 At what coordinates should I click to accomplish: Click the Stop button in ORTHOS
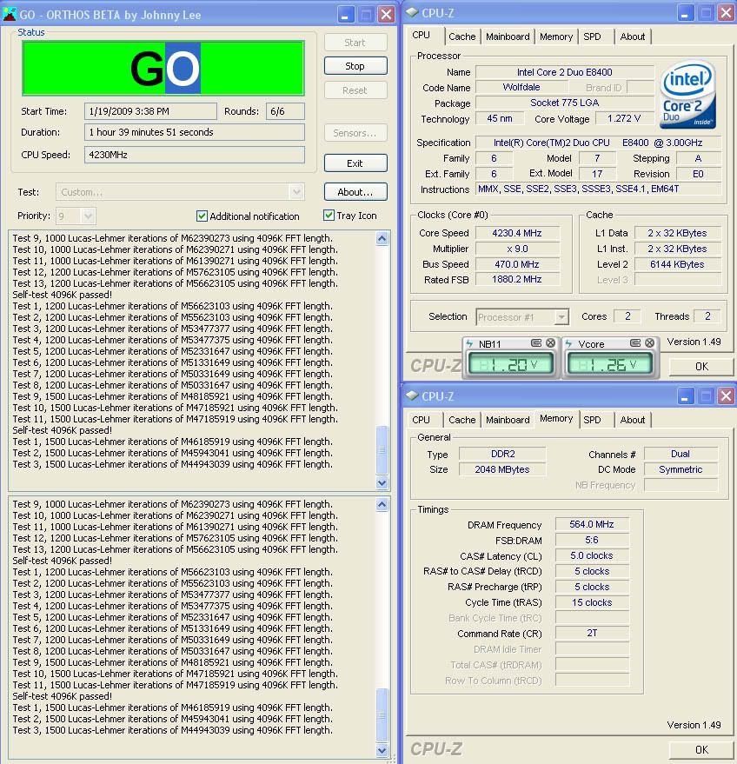click(x=355, y=66)
